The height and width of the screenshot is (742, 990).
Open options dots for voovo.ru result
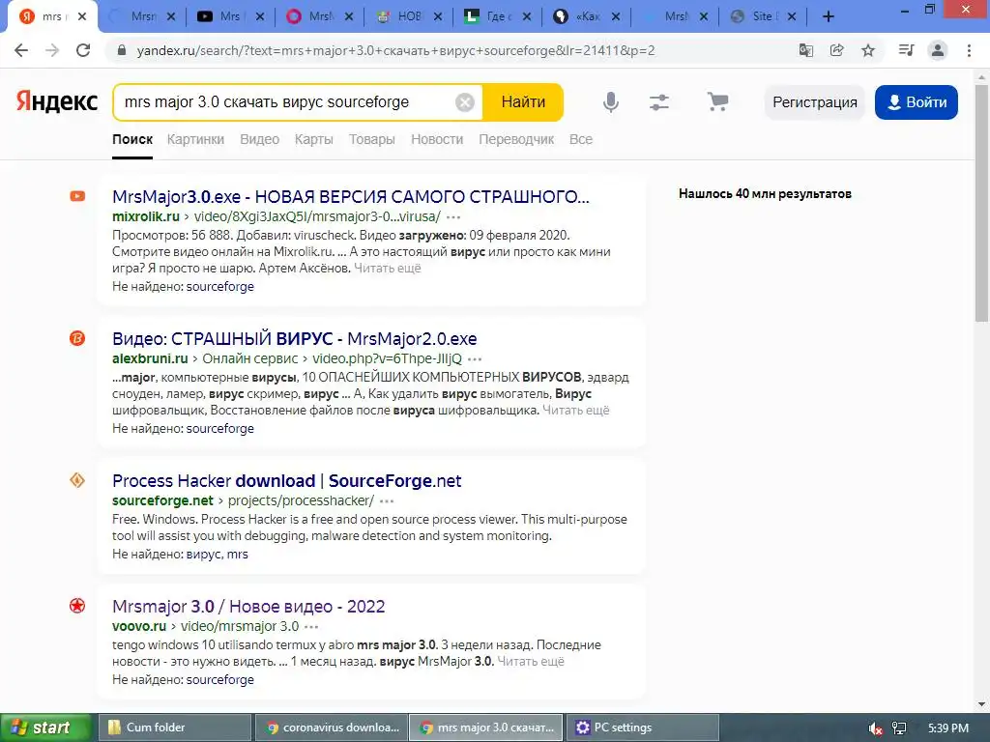click(311, 626)
